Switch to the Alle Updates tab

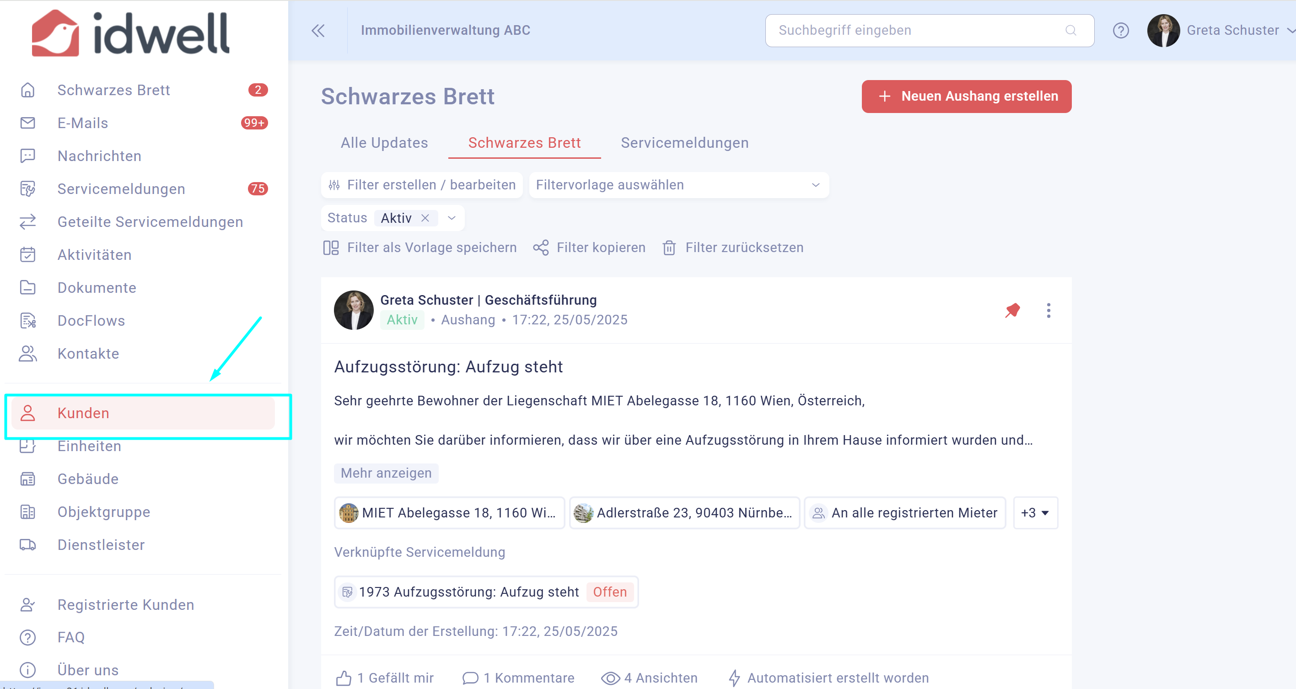(384, 143)
